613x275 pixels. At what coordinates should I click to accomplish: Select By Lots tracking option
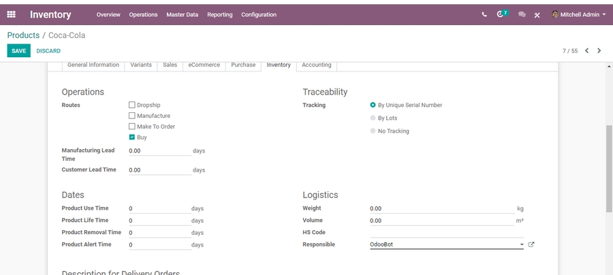point(373,118)
